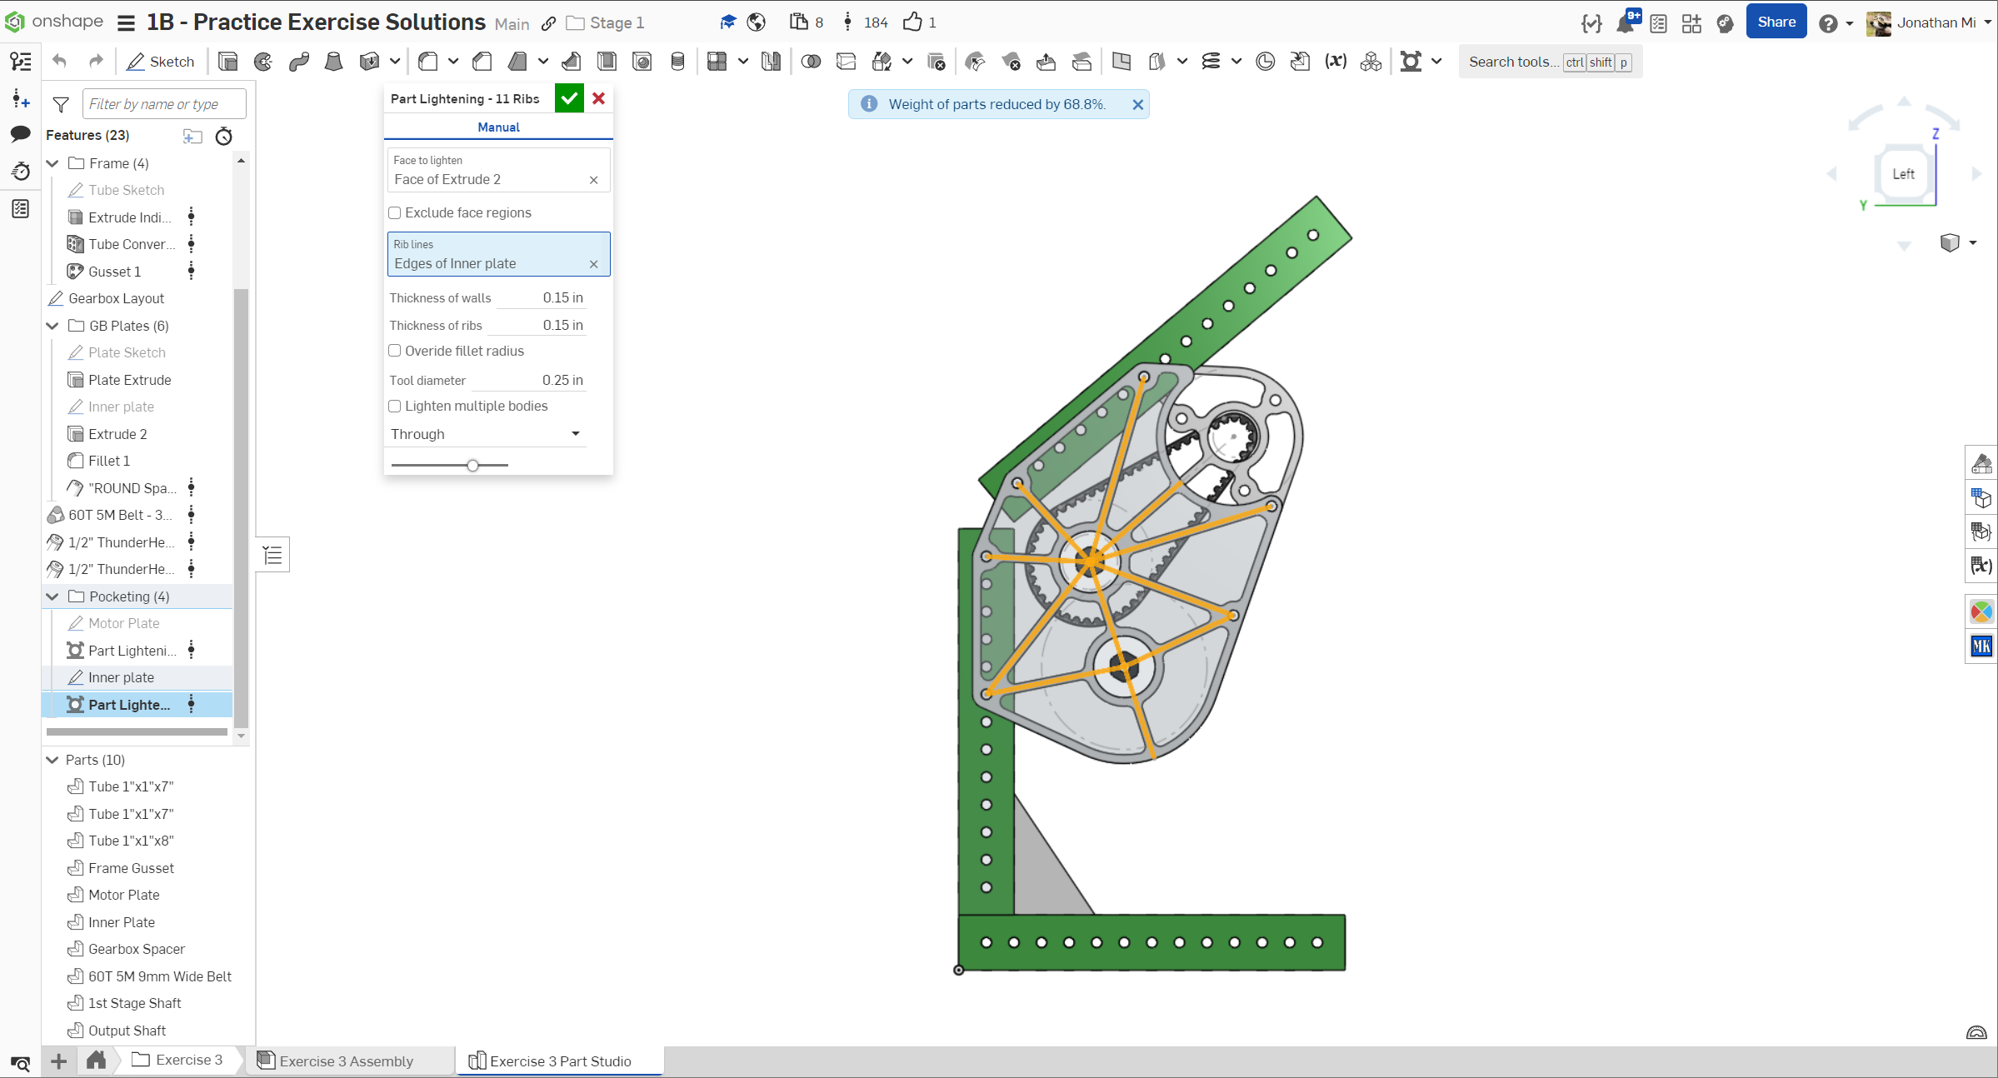
Task: Click the Fillet tool icon
Action: tap(428, 62)
